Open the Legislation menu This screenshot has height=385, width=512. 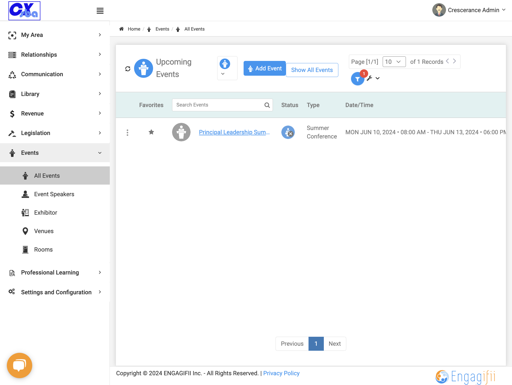coord(55,133)
